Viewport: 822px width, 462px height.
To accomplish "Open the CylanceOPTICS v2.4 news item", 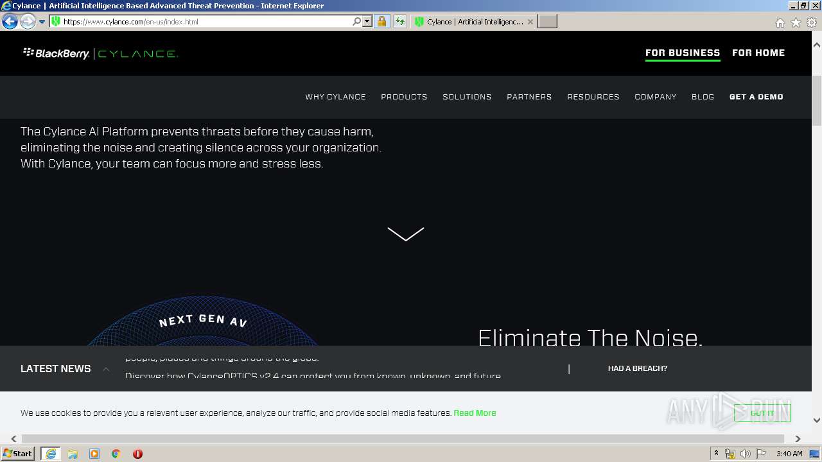I will click(313, 376).
